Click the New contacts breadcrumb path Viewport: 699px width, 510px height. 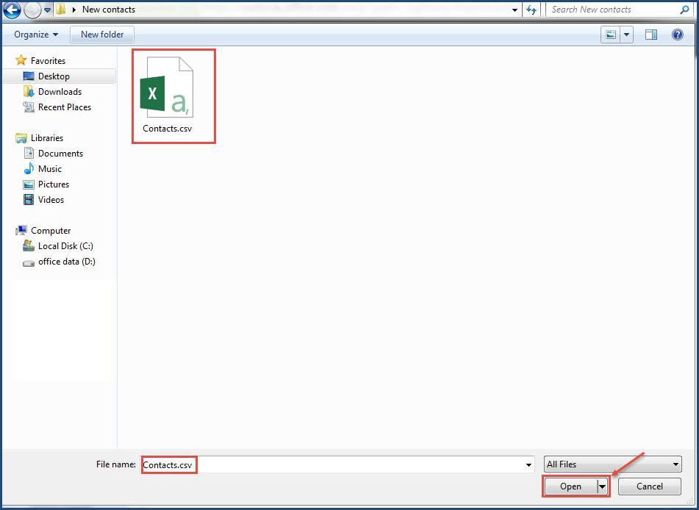coord(109,10)
